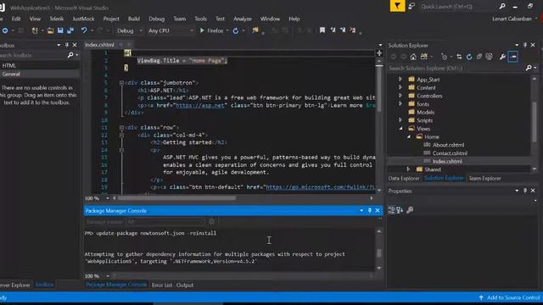This screenshot has height=305, width=543.
Task: Click the Quick Launch search field
Action: (x=458, y=6)
